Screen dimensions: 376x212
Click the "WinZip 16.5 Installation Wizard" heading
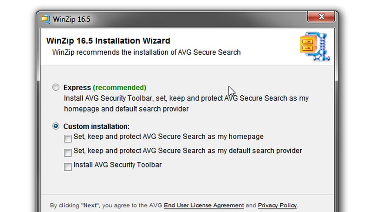(x=108, y=41)
